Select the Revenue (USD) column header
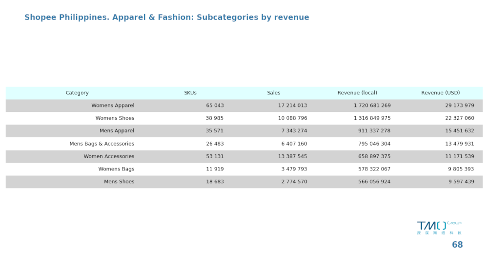This screenshot has height=275, width=488. pos(440,93)
